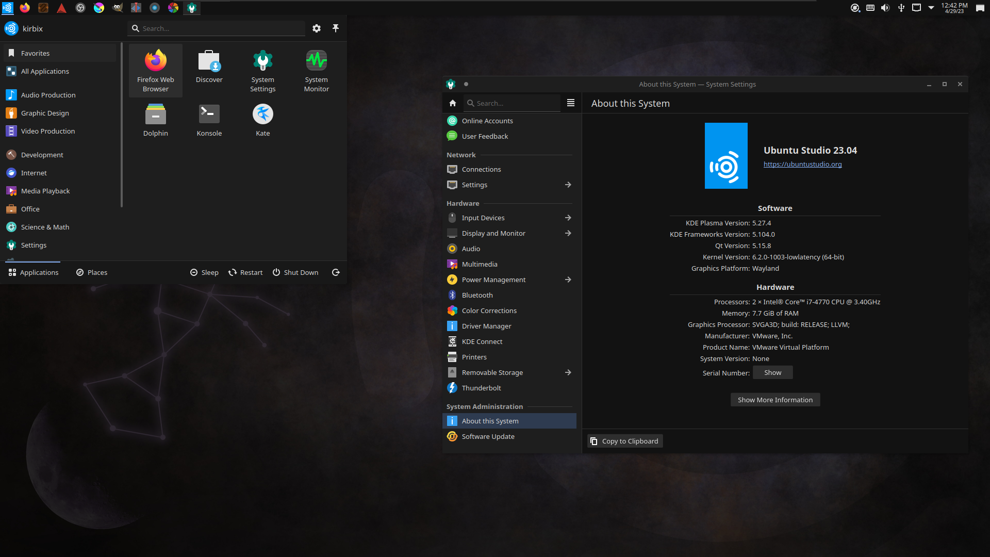Click the session switch icon beside Shut Down
This screenshot has width=990, height=557.
tap(336, 272)
